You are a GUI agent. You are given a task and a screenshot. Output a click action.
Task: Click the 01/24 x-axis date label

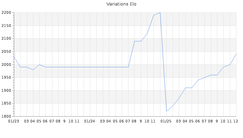click(90, 121)
